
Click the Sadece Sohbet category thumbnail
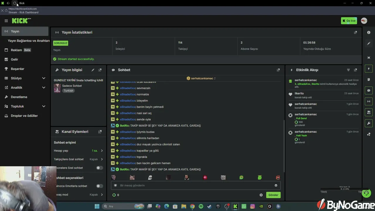(57, 88)
